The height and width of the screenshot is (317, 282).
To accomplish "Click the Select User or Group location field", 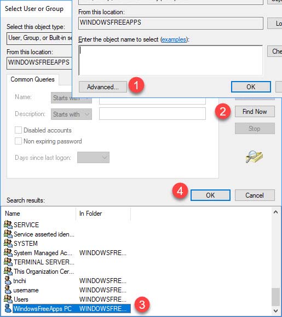I will (39, 63).
